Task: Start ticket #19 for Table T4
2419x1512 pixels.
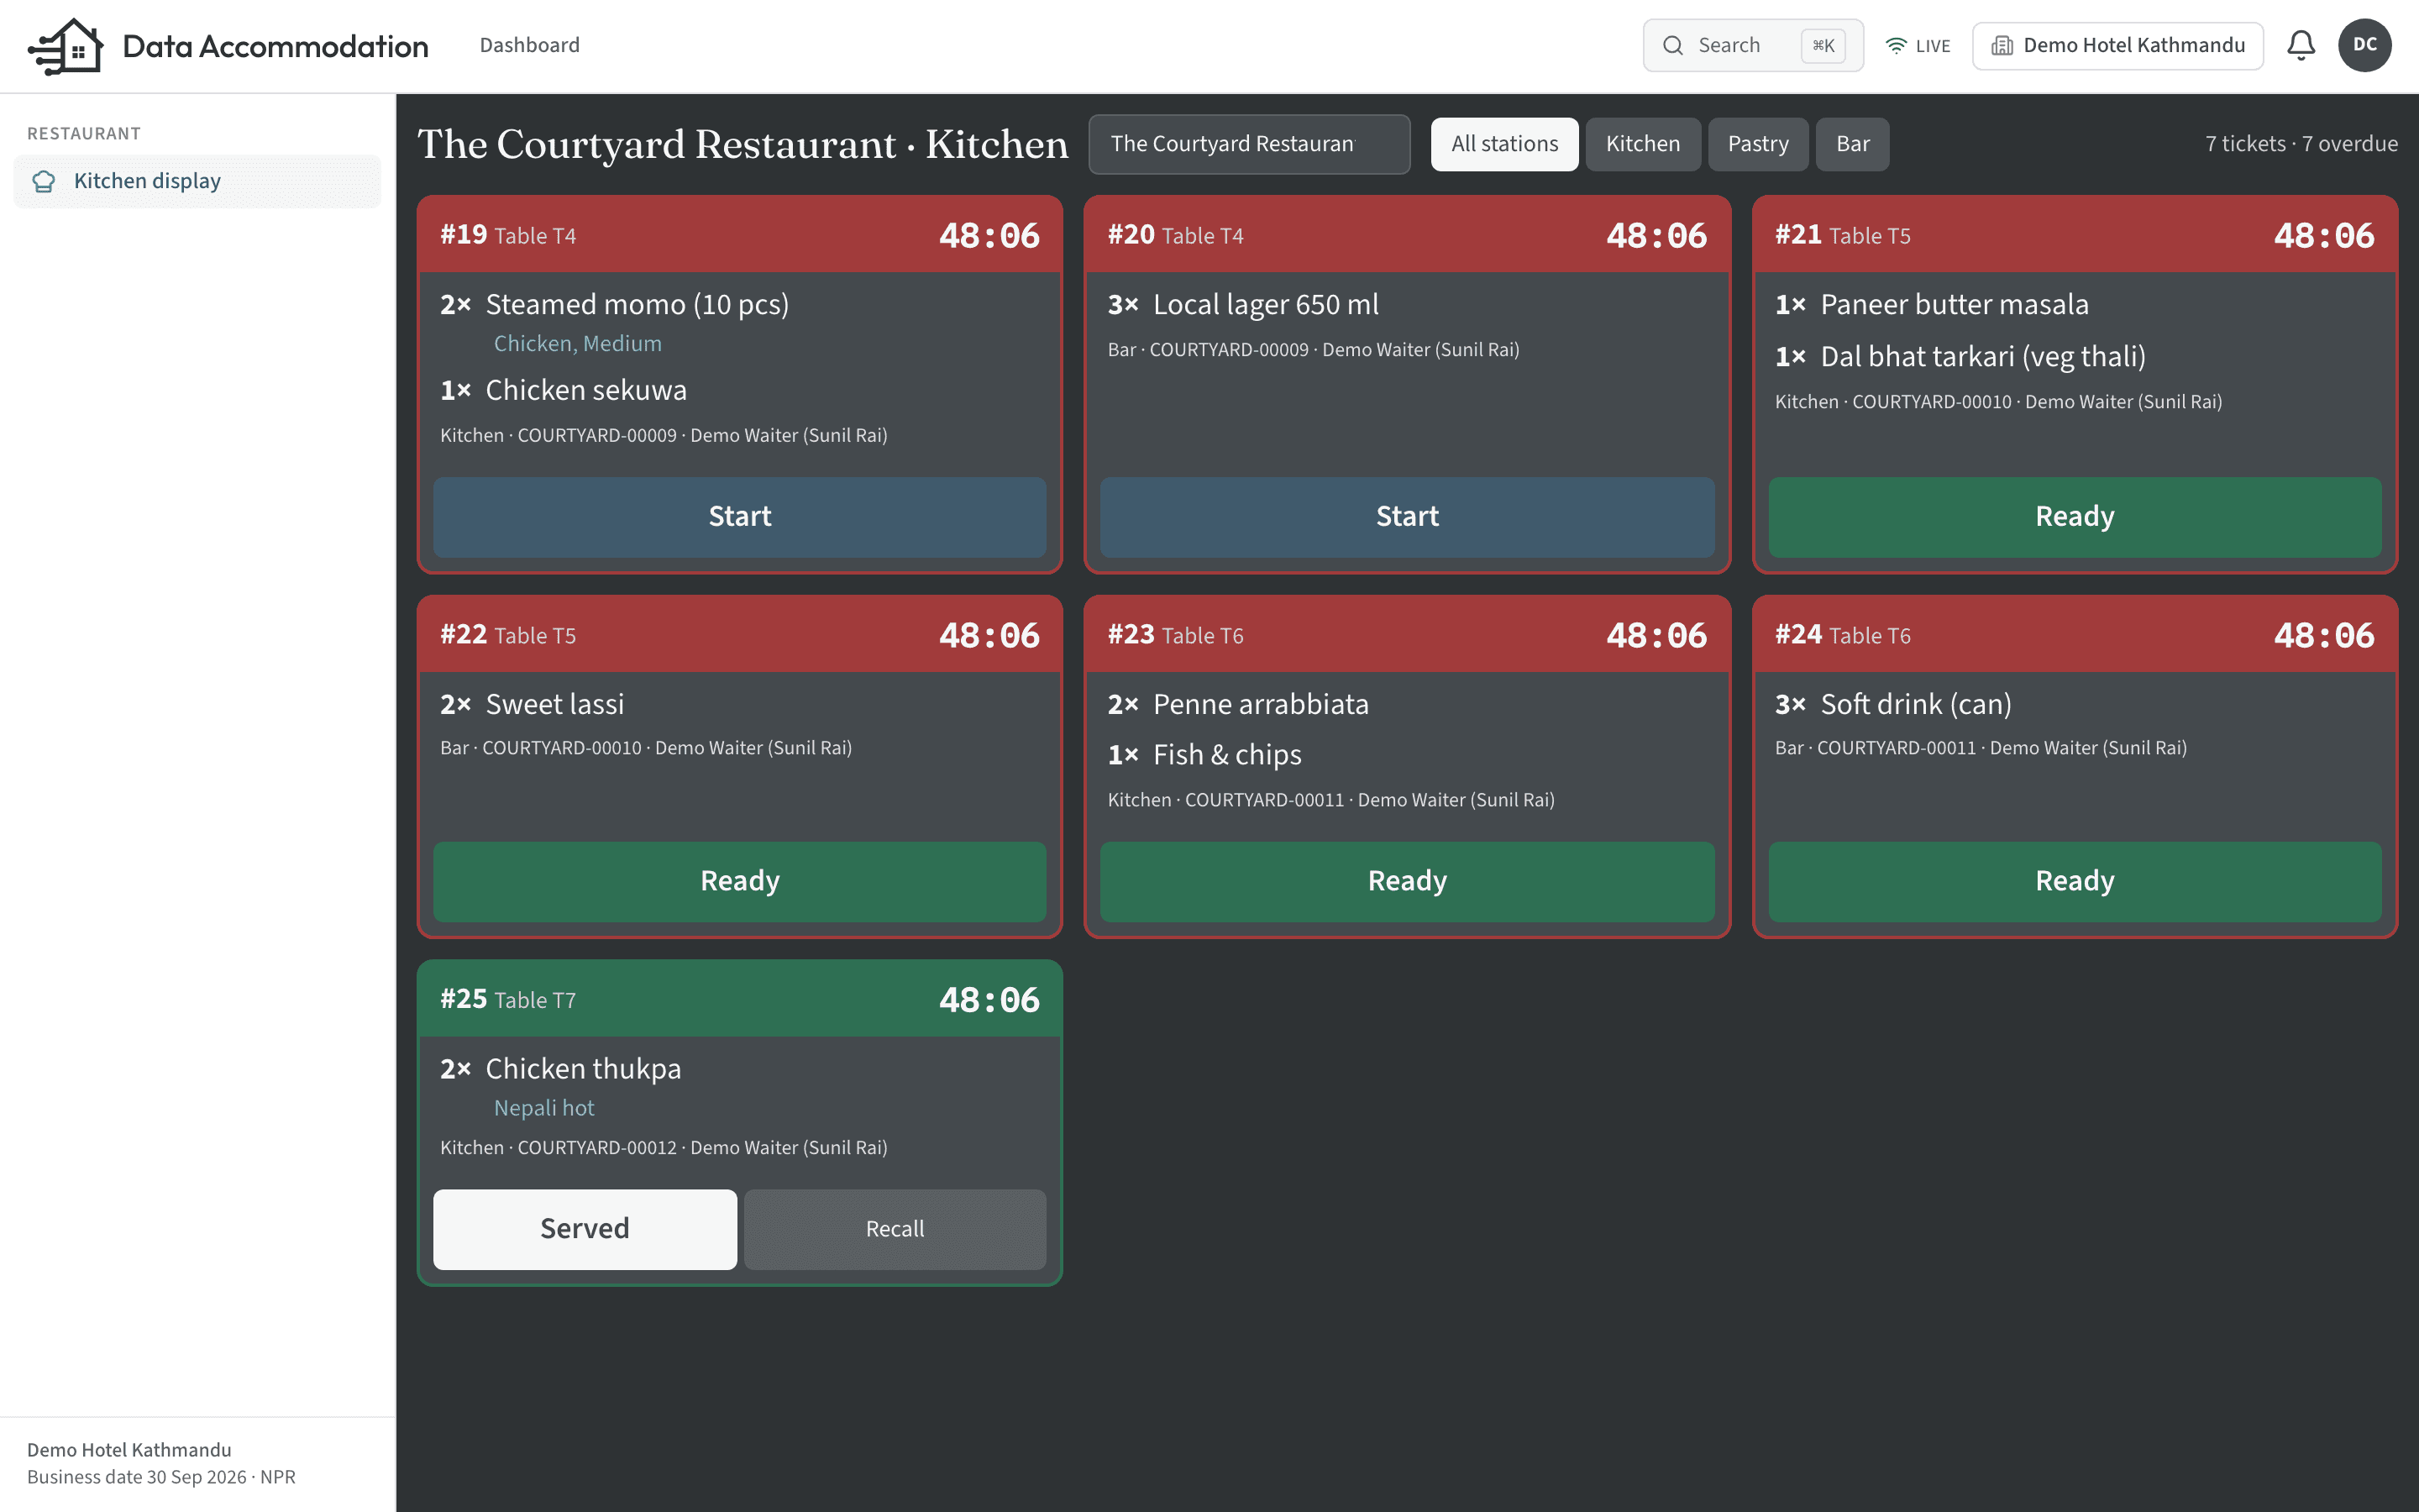Action: (740, 517)
